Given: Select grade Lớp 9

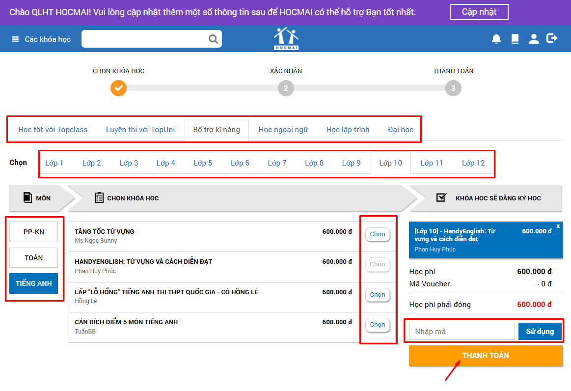Looking at the screenshot, I should pyautogui.click(x=352, y=163).
